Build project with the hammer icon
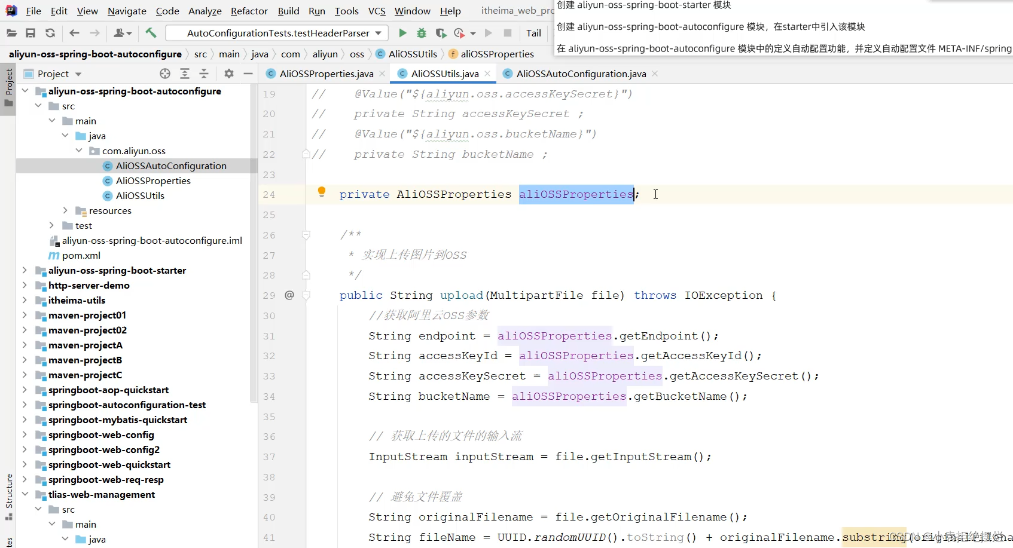The width and height of the screenshot is (1013, 548). [151, 33]
